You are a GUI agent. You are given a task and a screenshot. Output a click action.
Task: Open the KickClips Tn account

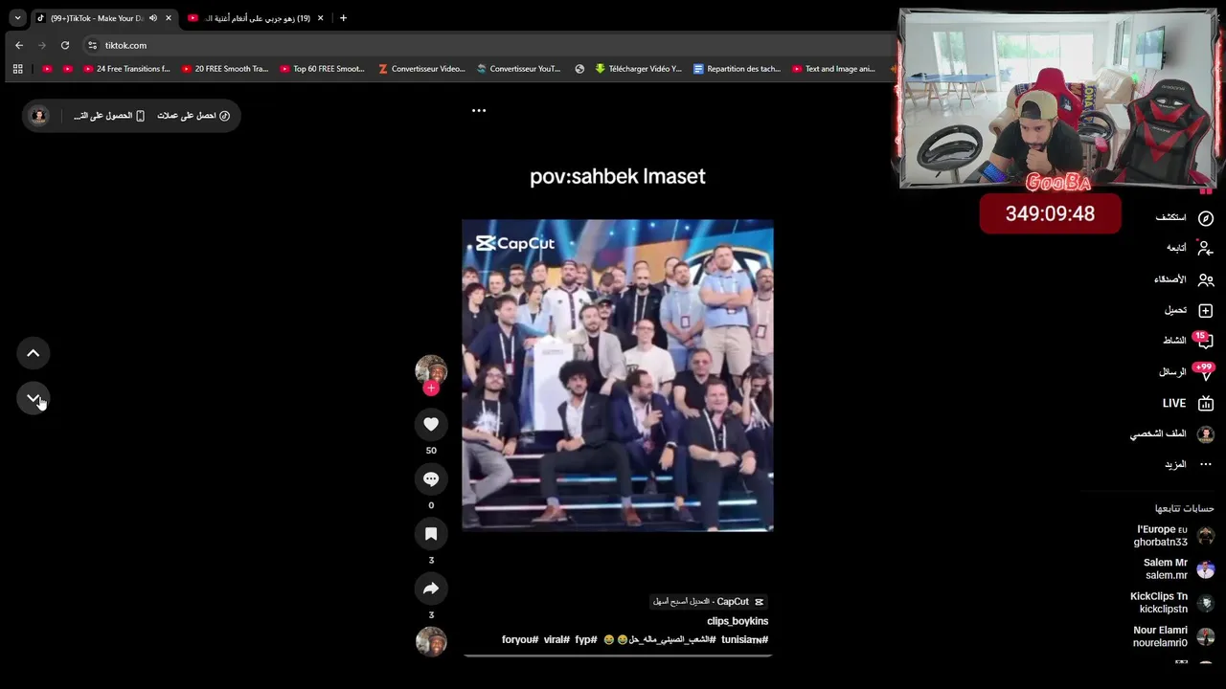click(1172, 603)
